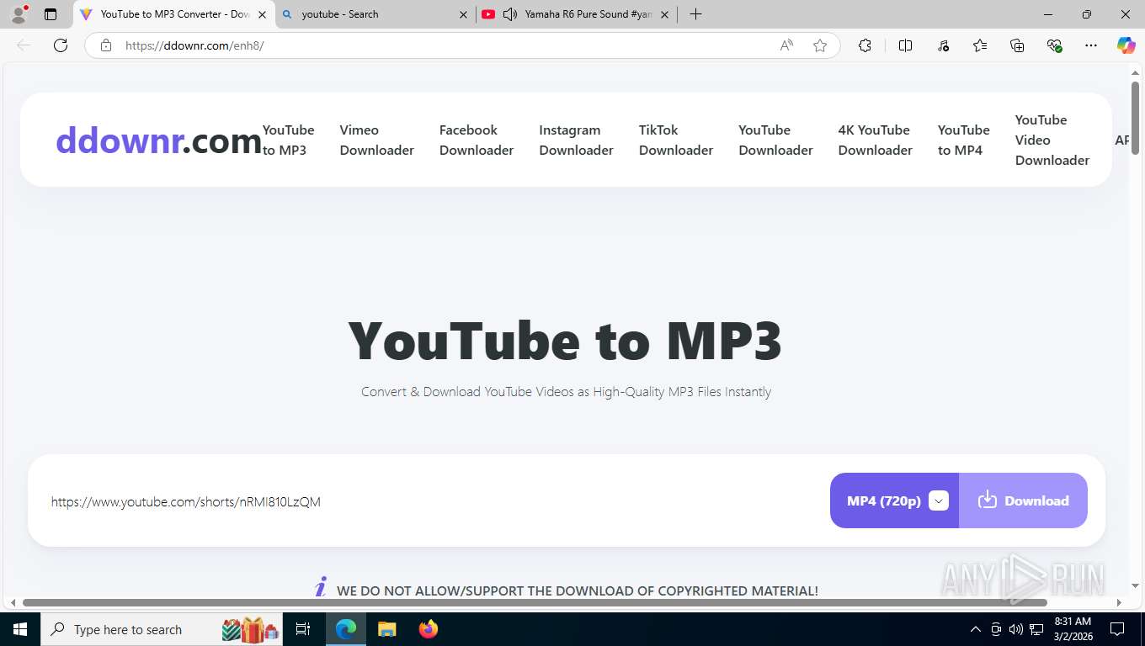
Task: Switch to youtube - Search tab
Action: point(375,14)
